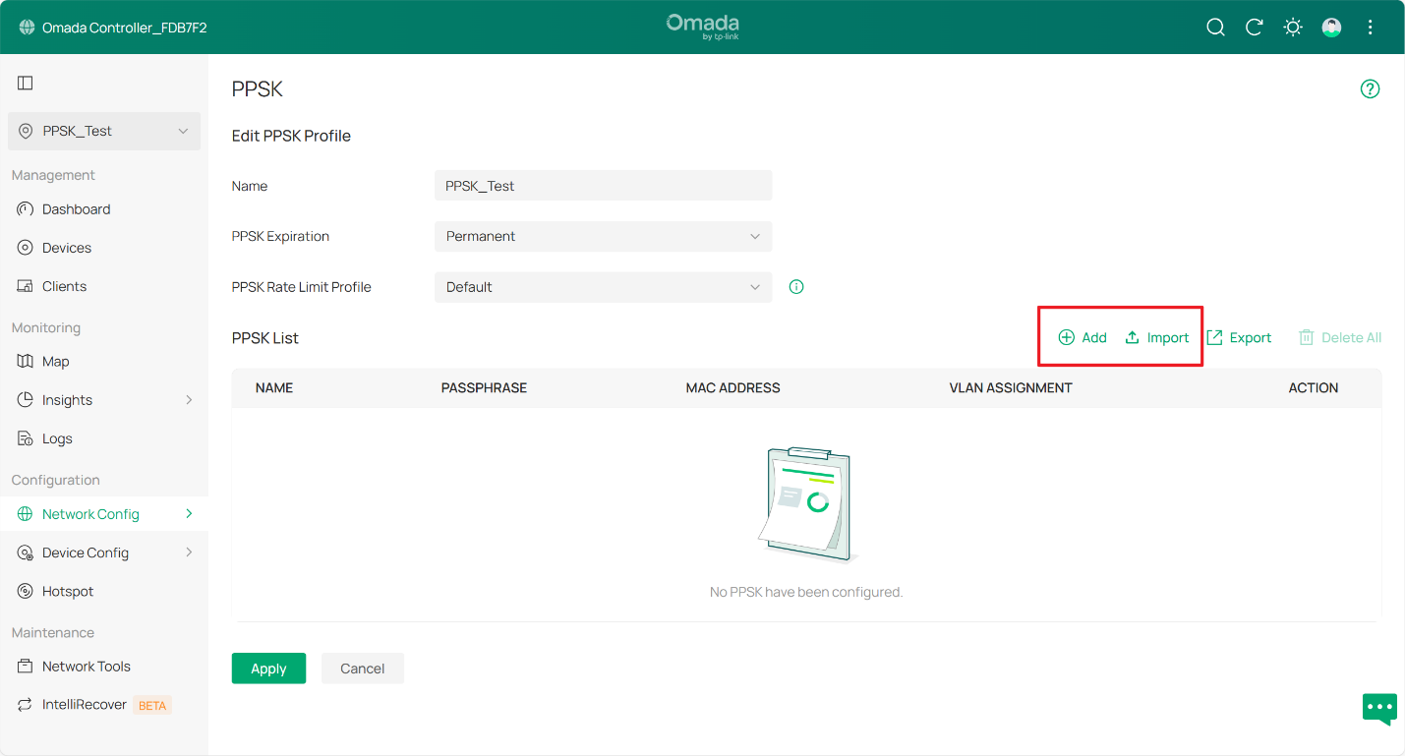The image size is (1405, 756).
Task: Click the refresh icon in top bar
Action: point(1254,28)
